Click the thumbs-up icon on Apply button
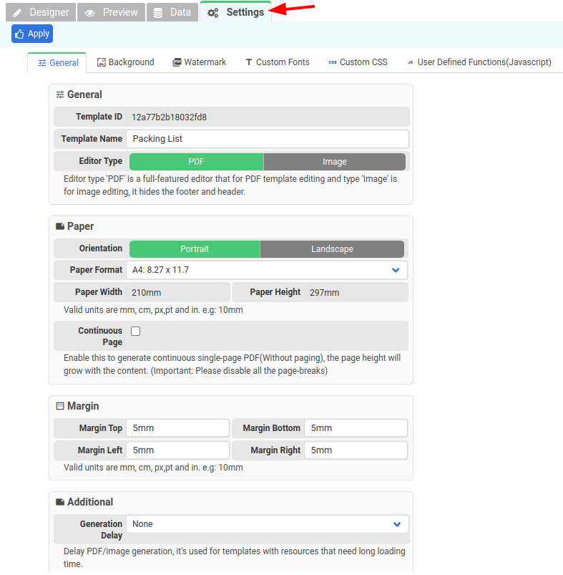This screenshot has height=575, width=563. point(19,34)
